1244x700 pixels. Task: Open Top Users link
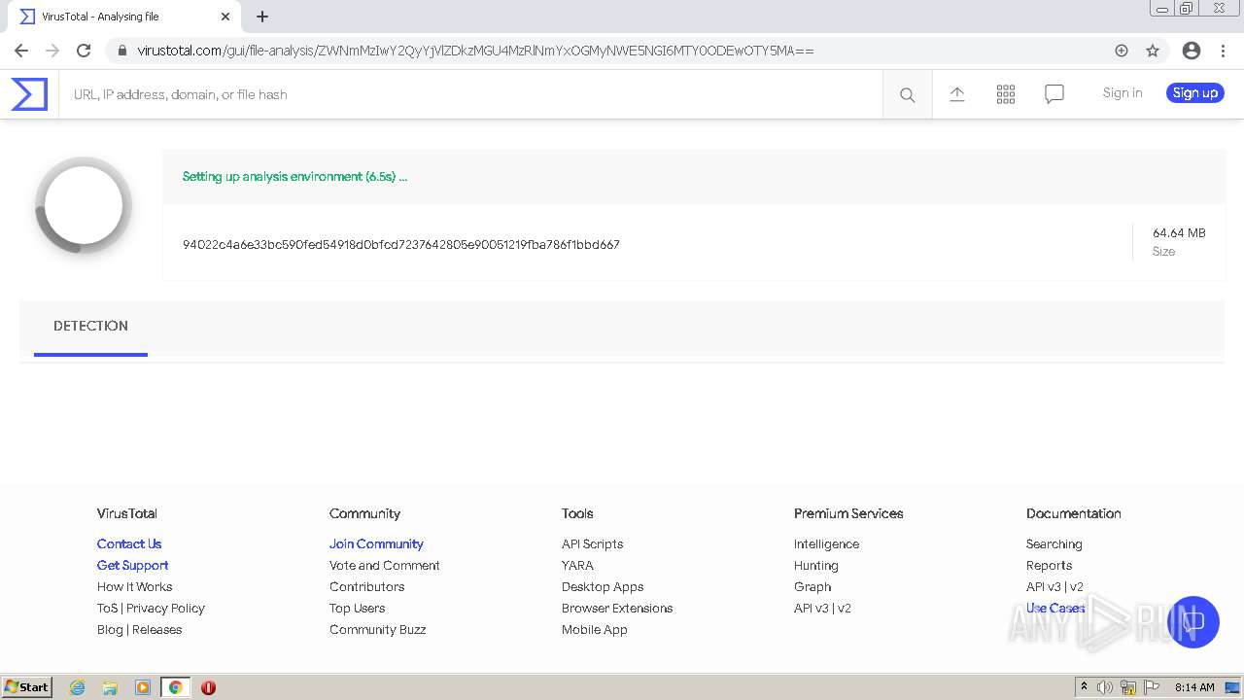[x=357, y=609]
